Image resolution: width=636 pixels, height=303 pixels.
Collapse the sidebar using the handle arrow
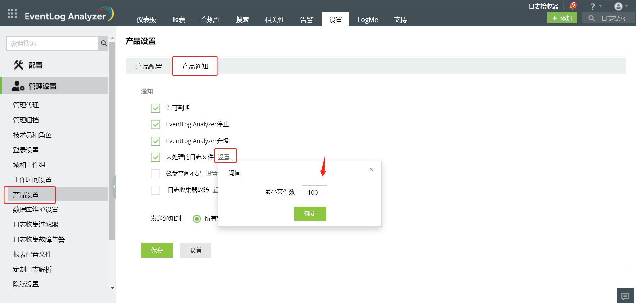114,187
